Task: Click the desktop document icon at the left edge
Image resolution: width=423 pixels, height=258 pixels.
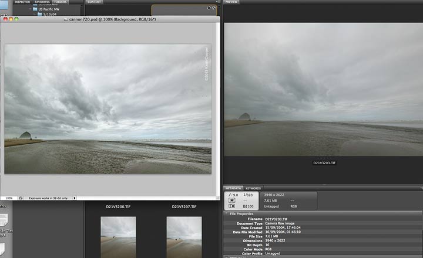Action: coord(4,220)
